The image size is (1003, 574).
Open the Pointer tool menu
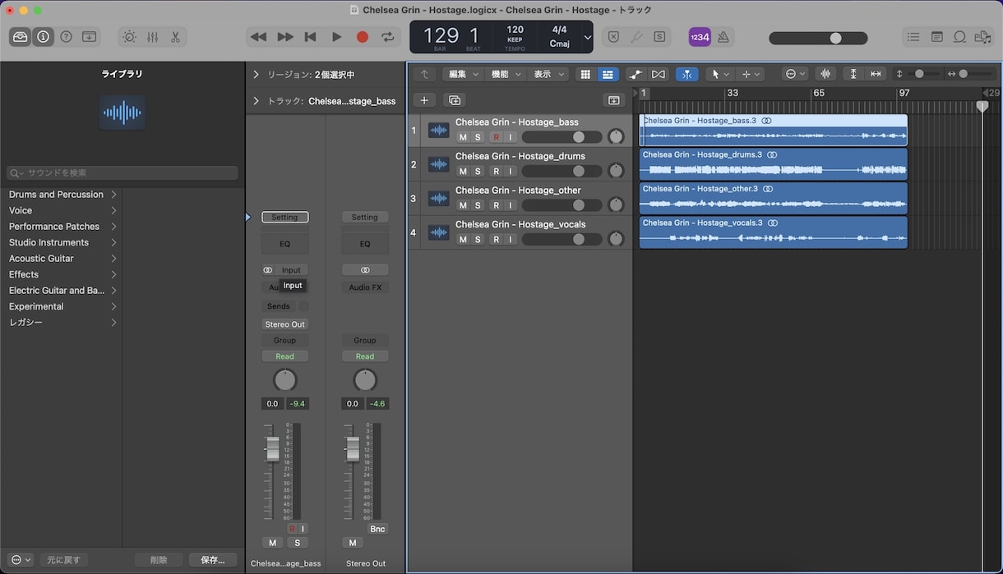719,74
